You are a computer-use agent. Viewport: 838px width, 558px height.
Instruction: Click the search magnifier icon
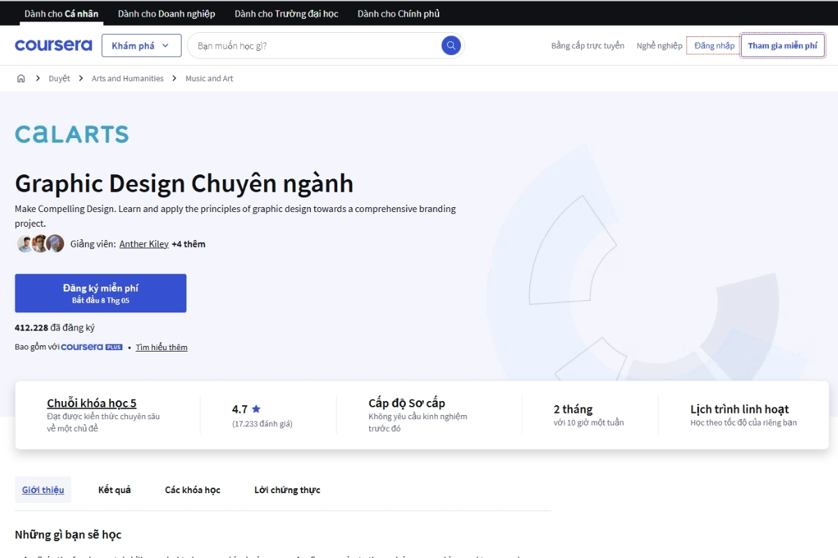(x=450, y=45)
